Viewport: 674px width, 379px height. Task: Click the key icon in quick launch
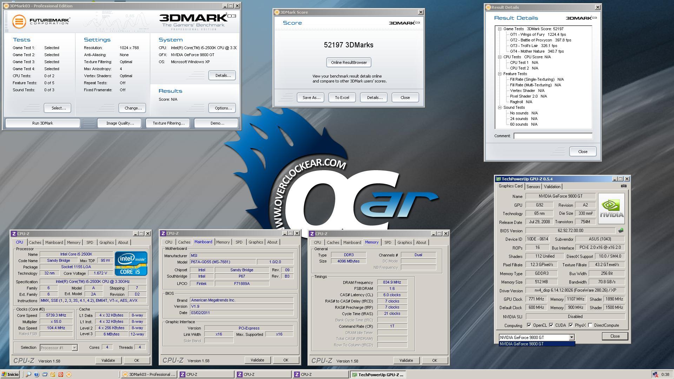pos(53,374)
